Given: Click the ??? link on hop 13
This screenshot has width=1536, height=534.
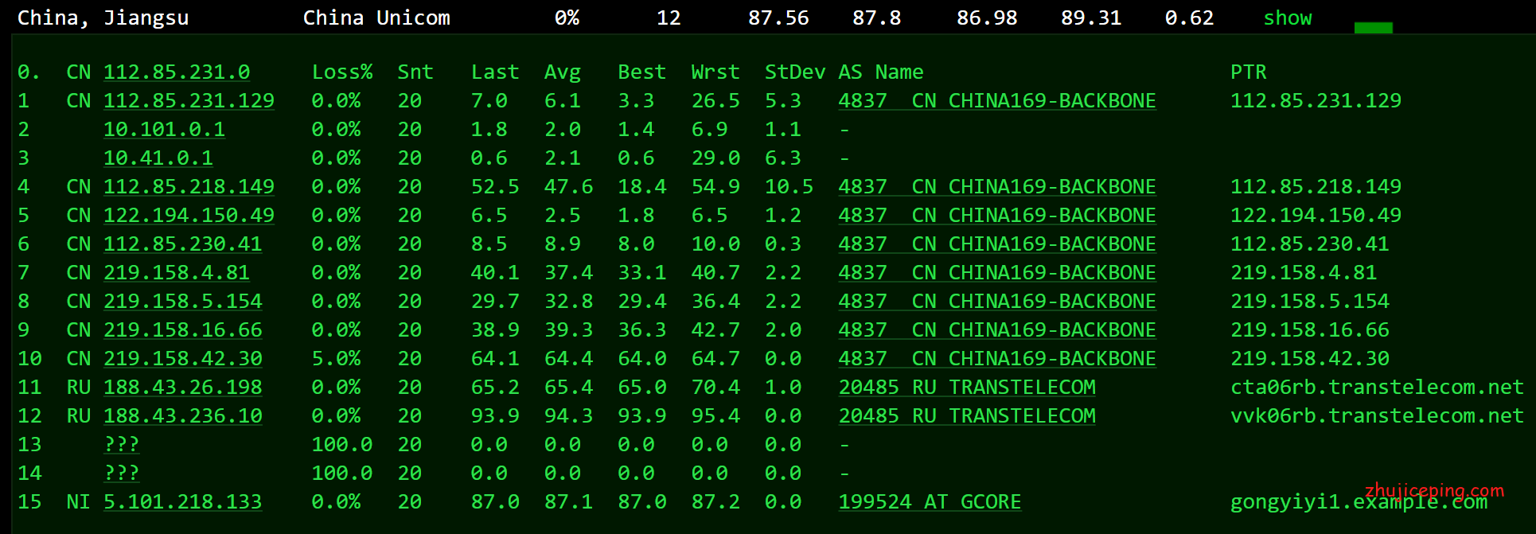Looking at the screenshot, I should tap(121, 445).
